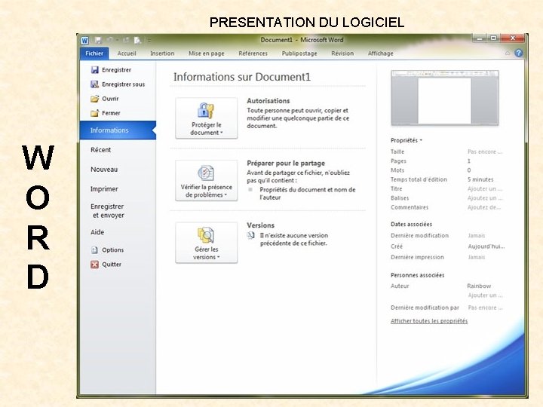Click the Options page icon
Screen dimensions: 543x407
[x=94, y=250]
